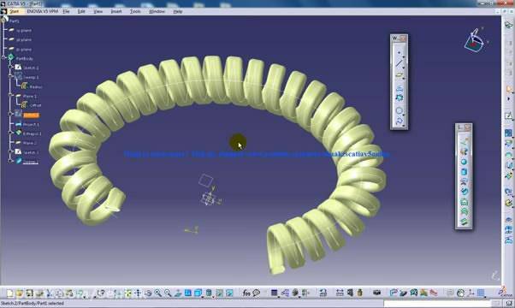This screenshot has width=515, height=308.
Task: Click the Paste icon
Action: point(69,293)
